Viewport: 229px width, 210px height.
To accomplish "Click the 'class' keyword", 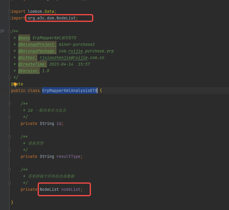I will pyautogui.click(x=34, y=90).
